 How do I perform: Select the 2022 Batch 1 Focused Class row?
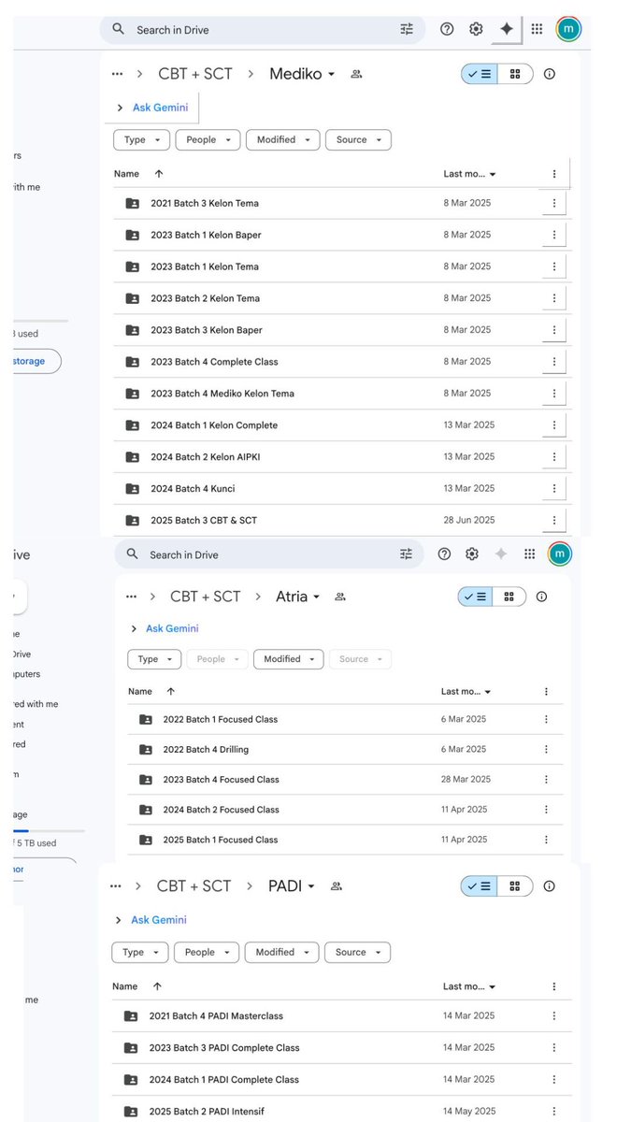click(345, 720)
